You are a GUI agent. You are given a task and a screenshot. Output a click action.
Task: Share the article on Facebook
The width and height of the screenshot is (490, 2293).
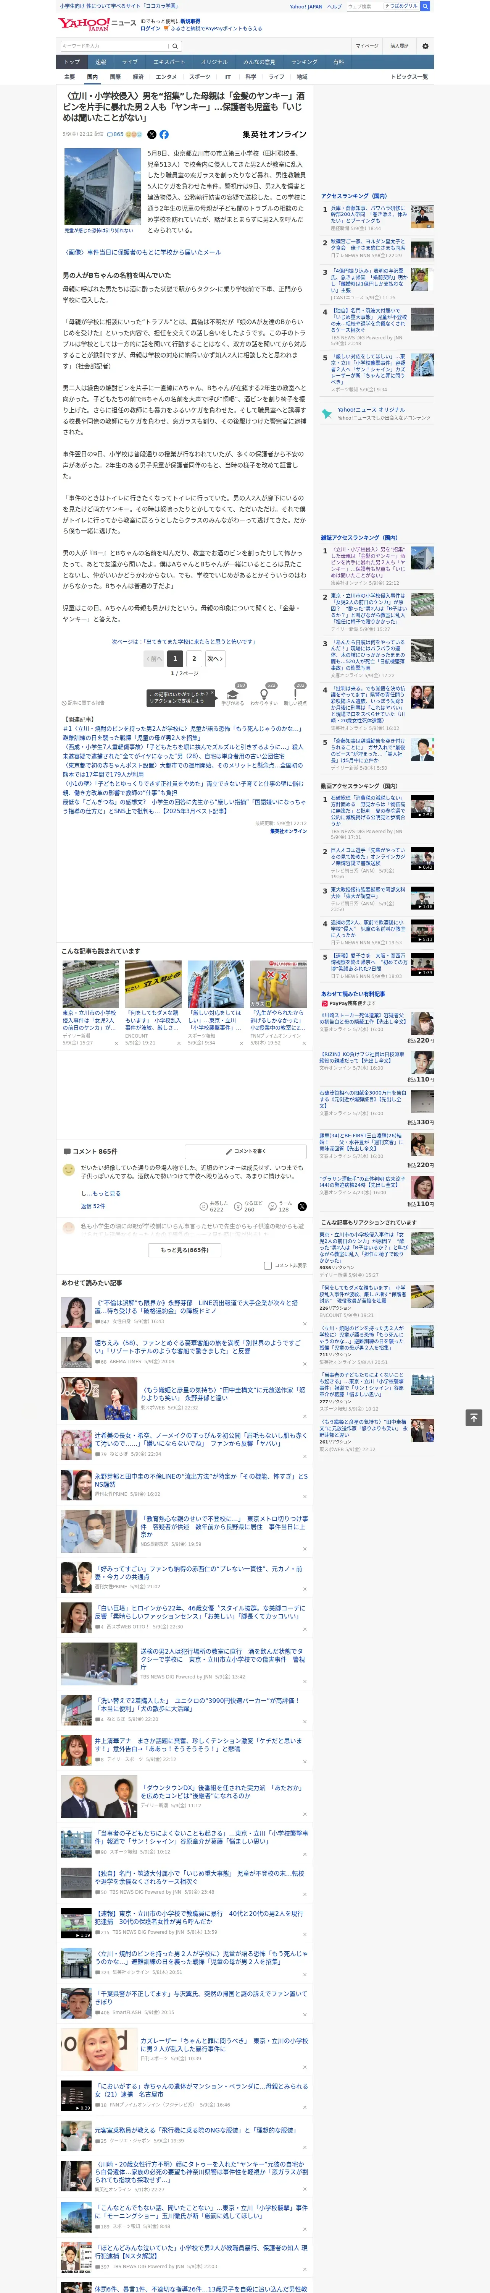pos(164,135)
